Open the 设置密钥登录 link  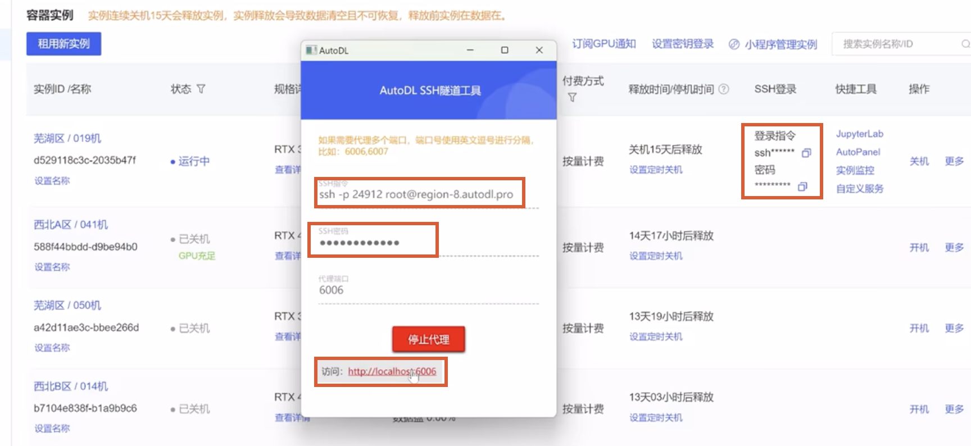tap(683, 44)
